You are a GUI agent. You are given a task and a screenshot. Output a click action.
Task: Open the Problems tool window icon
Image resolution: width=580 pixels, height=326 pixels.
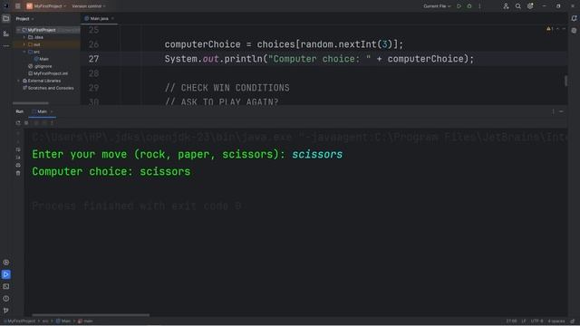(6, 299)
